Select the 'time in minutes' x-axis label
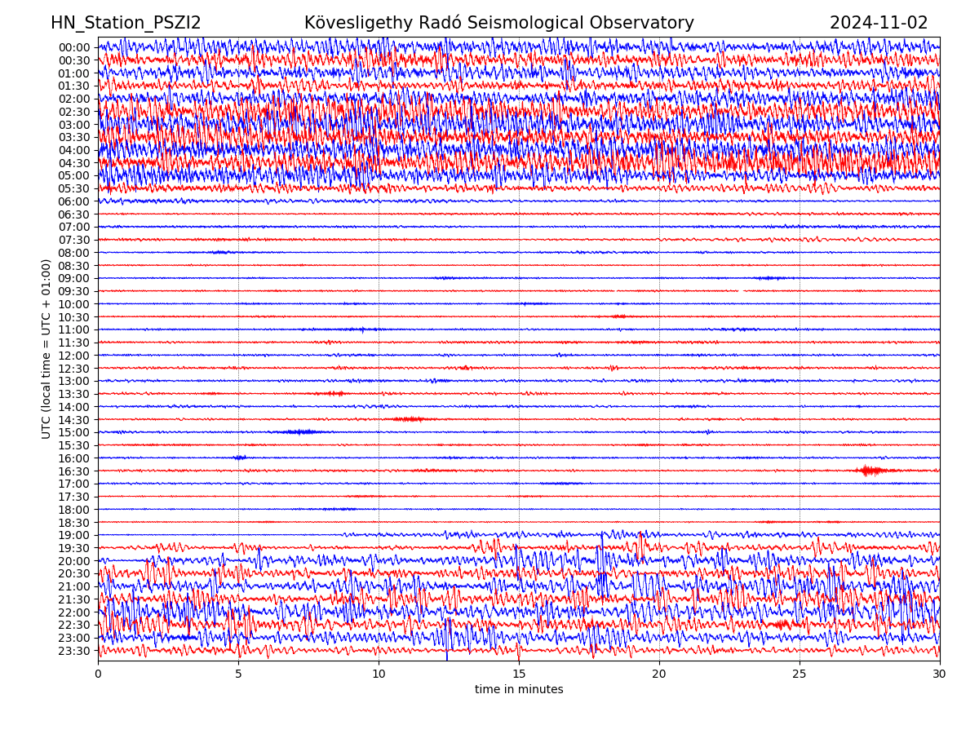This screenshot has width=979, height=734. [x=519, y=689]
